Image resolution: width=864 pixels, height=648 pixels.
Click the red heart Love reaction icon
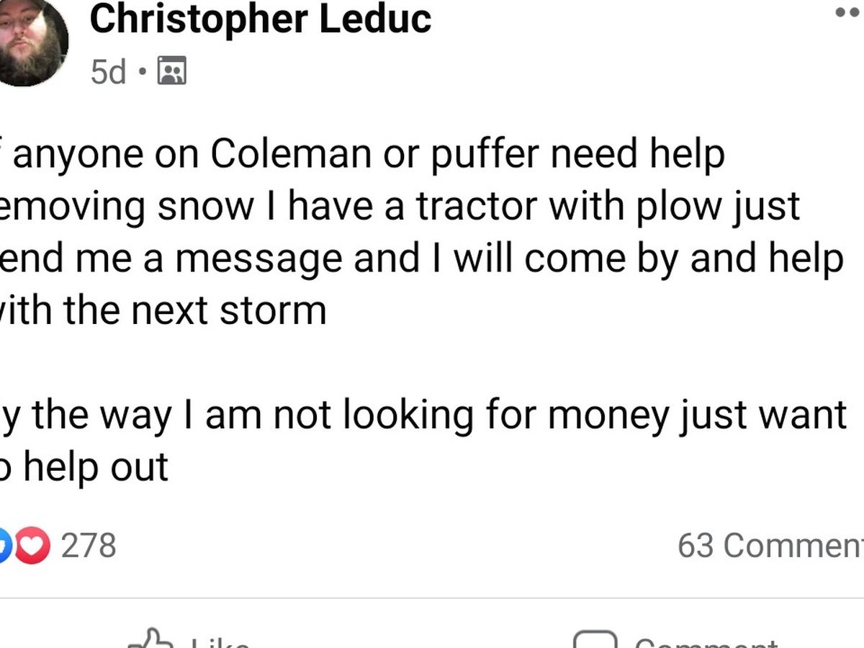point(33,545)
